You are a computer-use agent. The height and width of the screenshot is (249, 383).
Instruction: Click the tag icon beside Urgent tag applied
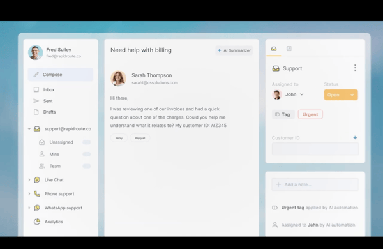click(274, 207)
